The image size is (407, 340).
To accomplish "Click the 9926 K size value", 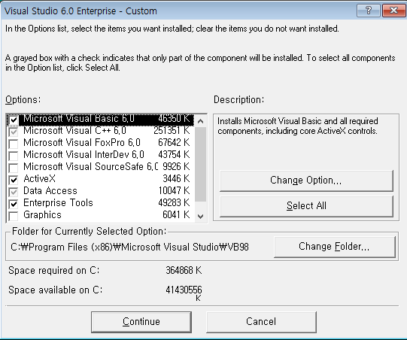I will point(176,167).
